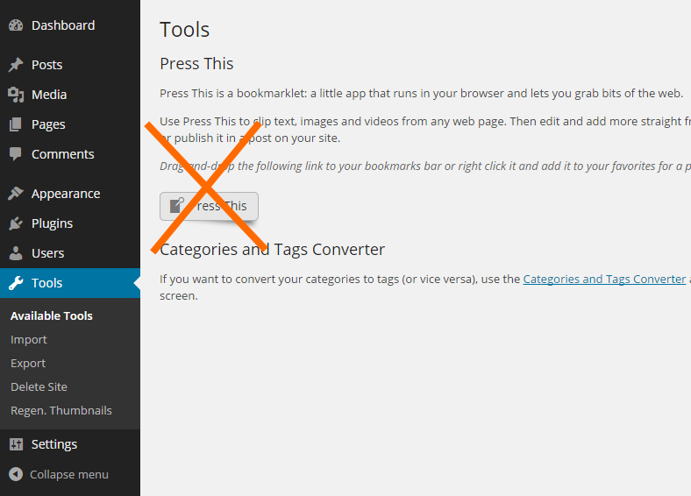Click the Press This section heading
691x496 pixels.
(x=196, y=63)
